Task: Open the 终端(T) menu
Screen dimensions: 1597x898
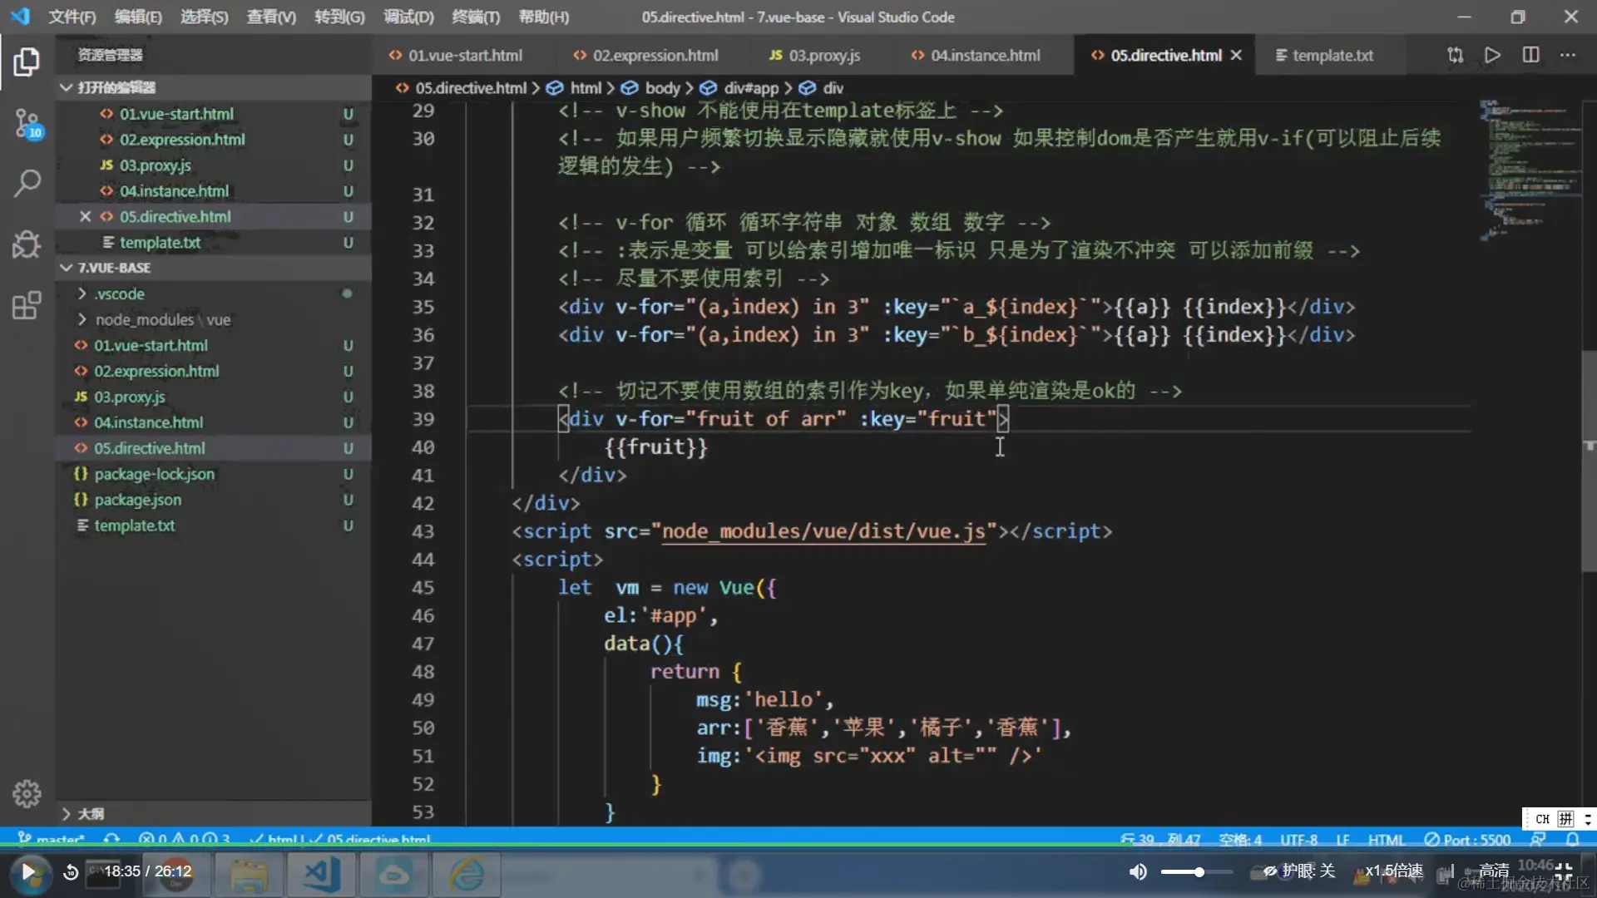Action: click(475, 17)
